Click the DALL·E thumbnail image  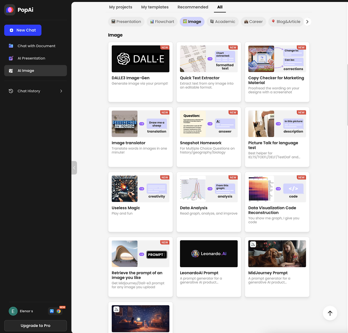(141, 59)
